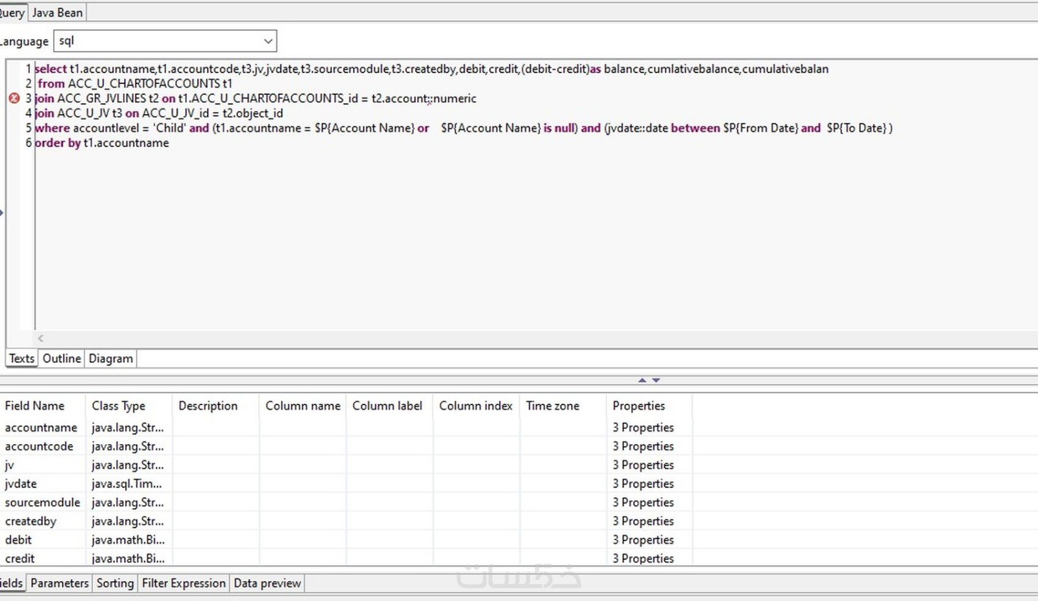
Task: Switch to the Java Bean tab
Action: [x=57, y=12]
